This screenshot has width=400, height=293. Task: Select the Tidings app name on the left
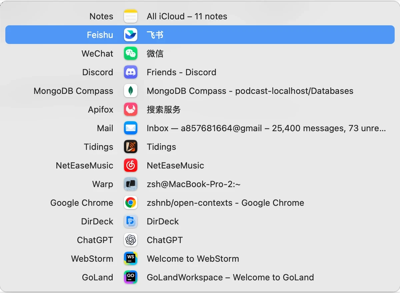click(x=99, y=147)
